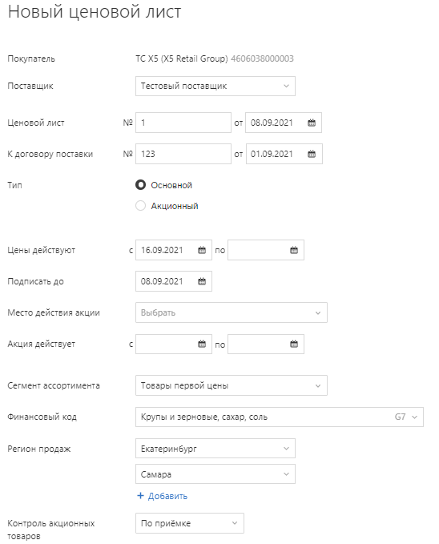The height and width of the screenshot is (544, 439).
Task: Open the По приёмке control dropdown
Action: (190, 523)
